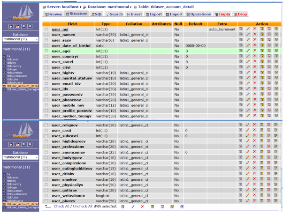Open the Operations tab
This screenshot has width=283, height=214.
point(199,14)
